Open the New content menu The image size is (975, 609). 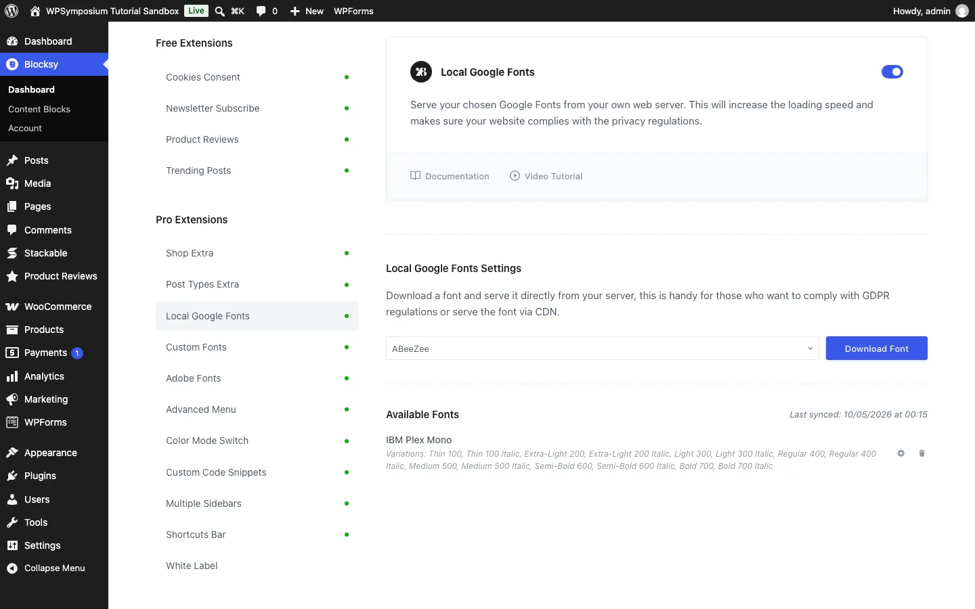pos(307,11)
